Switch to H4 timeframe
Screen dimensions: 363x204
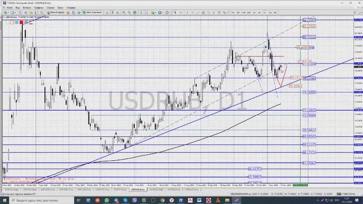click(x=259, y=12)
